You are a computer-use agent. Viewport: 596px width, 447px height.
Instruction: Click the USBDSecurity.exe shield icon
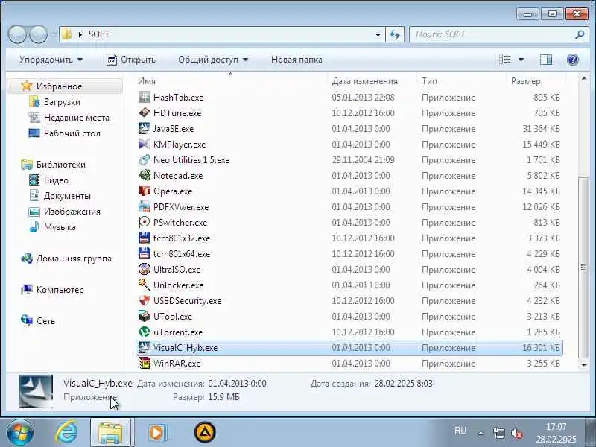(145, 300)
